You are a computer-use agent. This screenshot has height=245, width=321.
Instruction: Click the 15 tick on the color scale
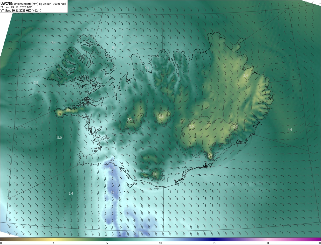(x=214, y=243)
